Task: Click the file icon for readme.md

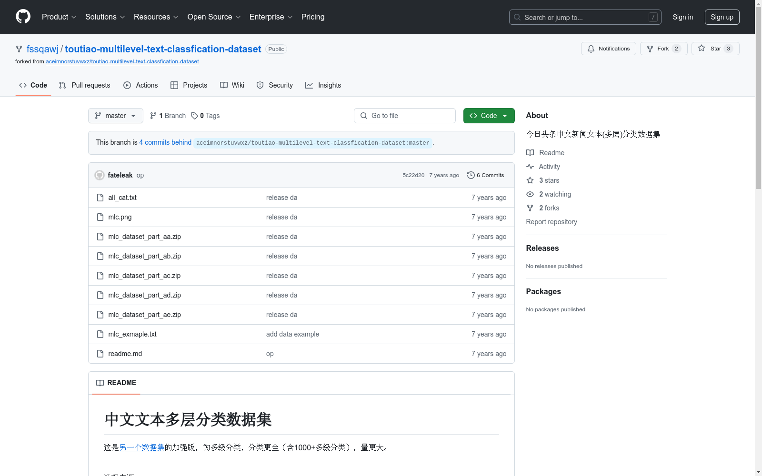Action: 100,354
